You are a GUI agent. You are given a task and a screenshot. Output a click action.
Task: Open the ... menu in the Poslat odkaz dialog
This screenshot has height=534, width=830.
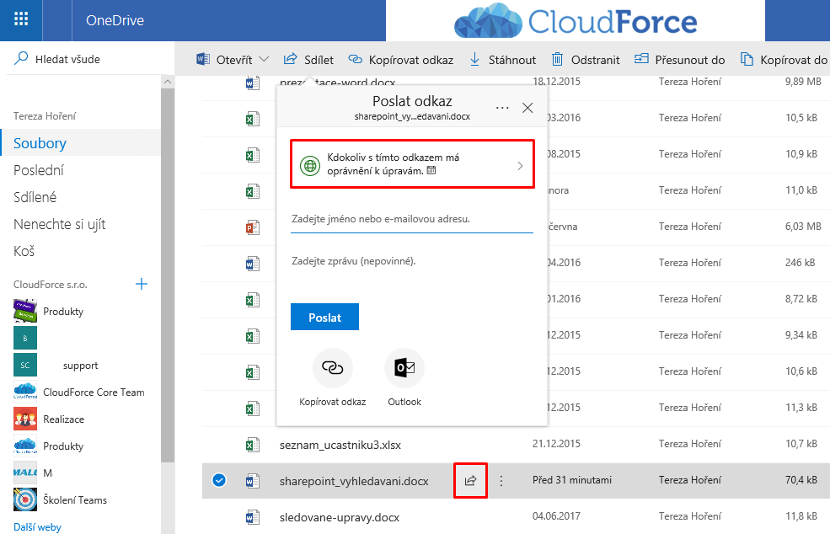point(503,108)
